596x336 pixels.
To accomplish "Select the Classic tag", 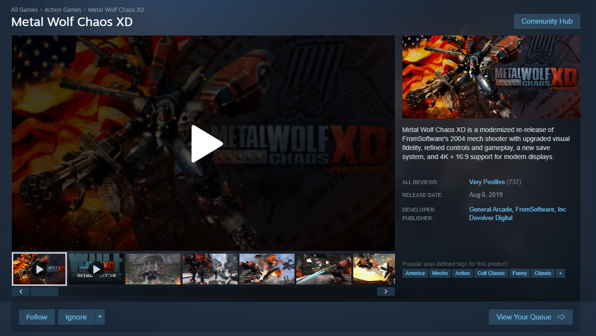I will 543,273.
